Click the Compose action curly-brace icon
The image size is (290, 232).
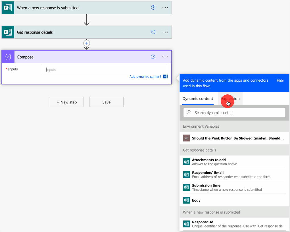pos(8,57)
